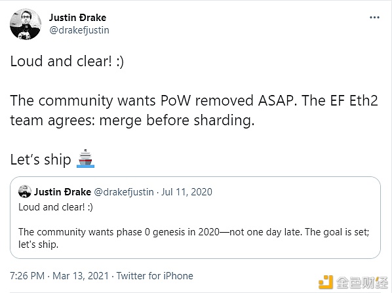Click the Mar 13, 2021 date
392x293 pixels.
click(x=81, y=276)
